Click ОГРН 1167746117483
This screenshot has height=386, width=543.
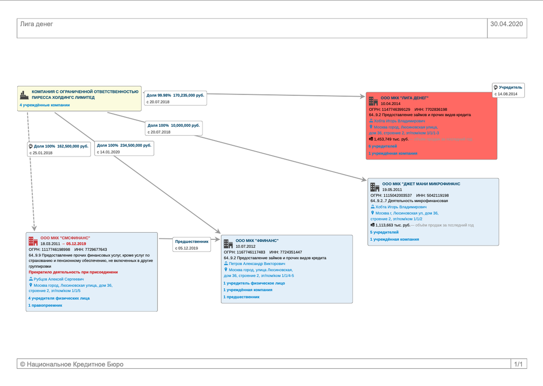tap(244, 252)
